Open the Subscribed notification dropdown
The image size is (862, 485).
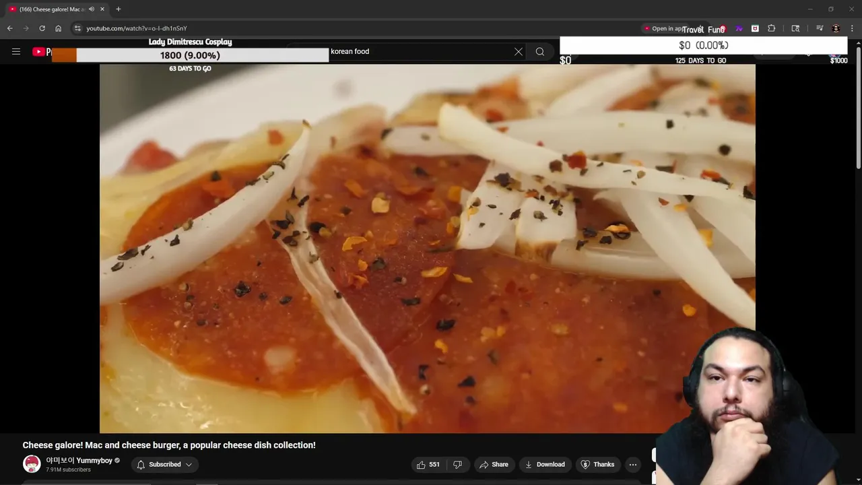point(165,464)
